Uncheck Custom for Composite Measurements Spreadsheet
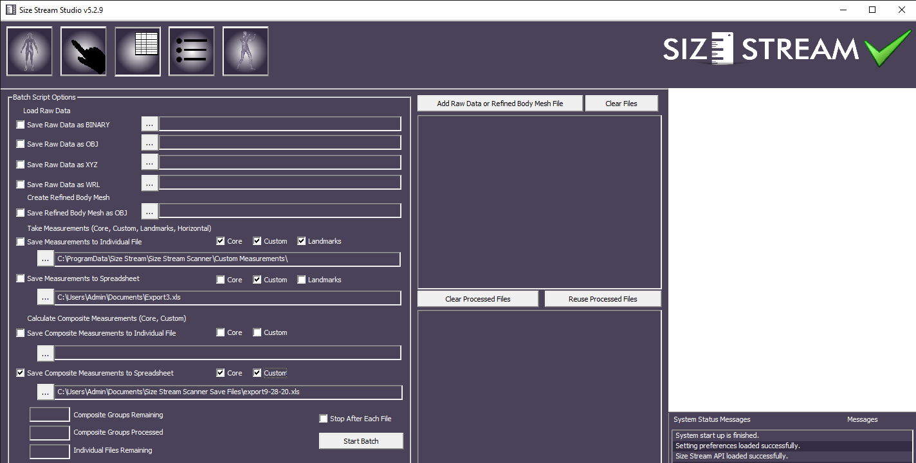Screen dimensions: 916x463 (257, 373)
